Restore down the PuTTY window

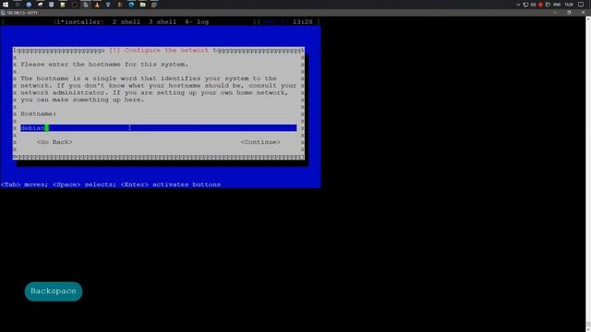[x=569, y=13]
